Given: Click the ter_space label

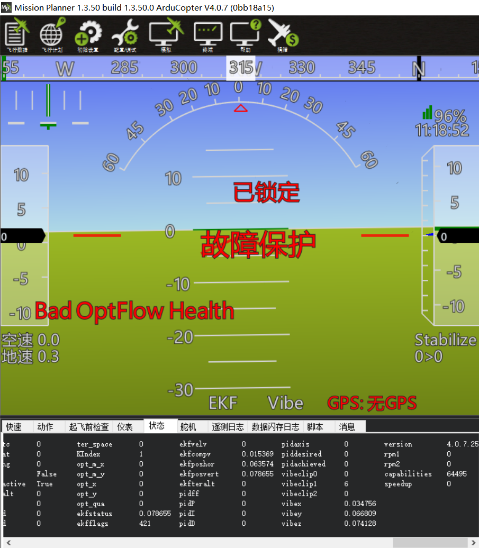Looking at the screenshot, I should [94, 444].
